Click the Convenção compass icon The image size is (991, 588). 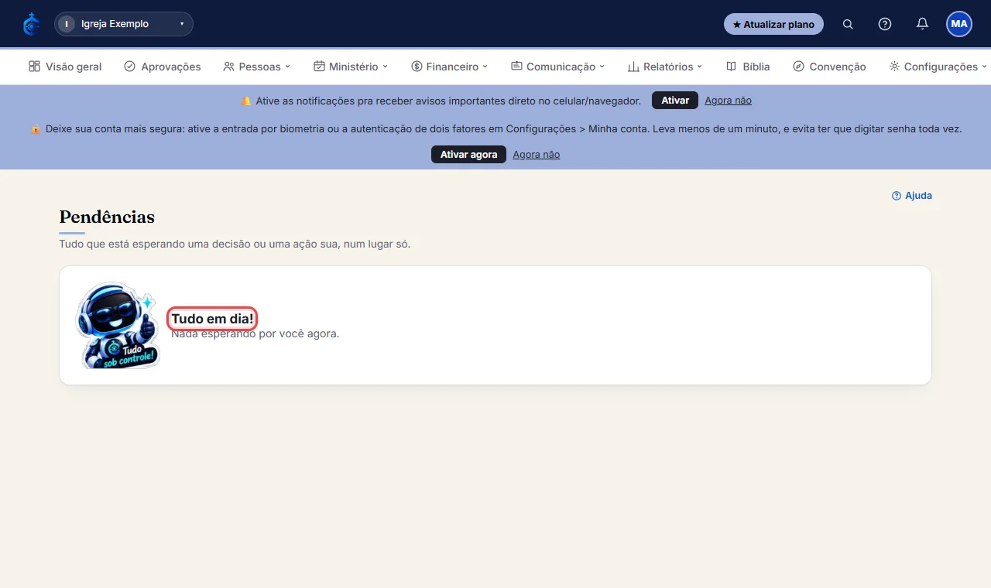(x=799, y=67)
